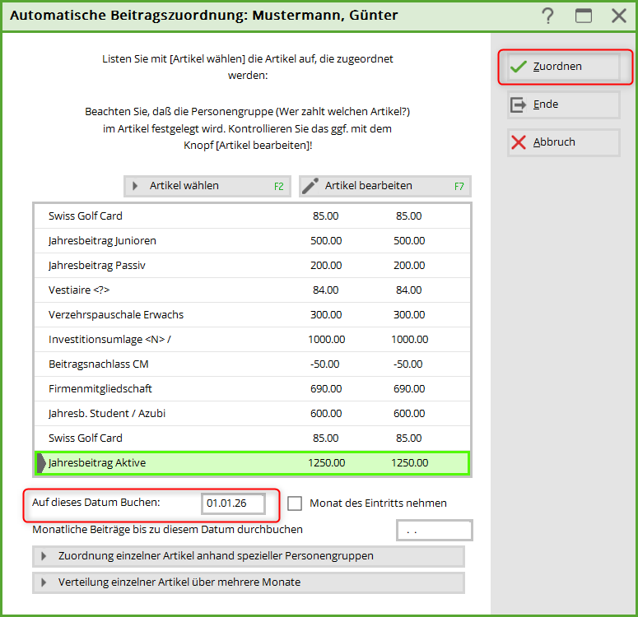Click the Ende exit door icon
Image resolution: width=638 pixels, height=617 pixels.
pyautogui.click(x=519, y=104)
